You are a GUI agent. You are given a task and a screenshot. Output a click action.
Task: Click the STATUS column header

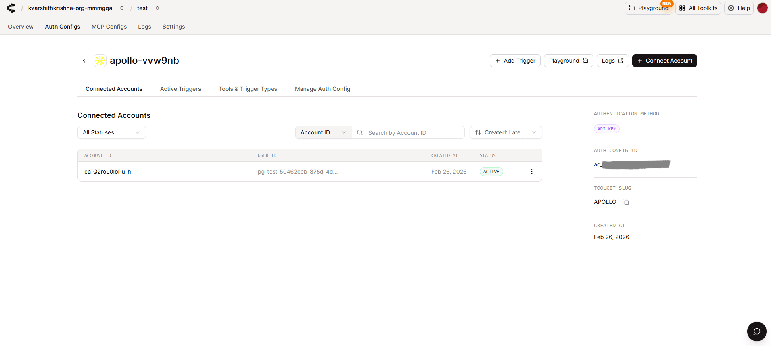(487, 155)
